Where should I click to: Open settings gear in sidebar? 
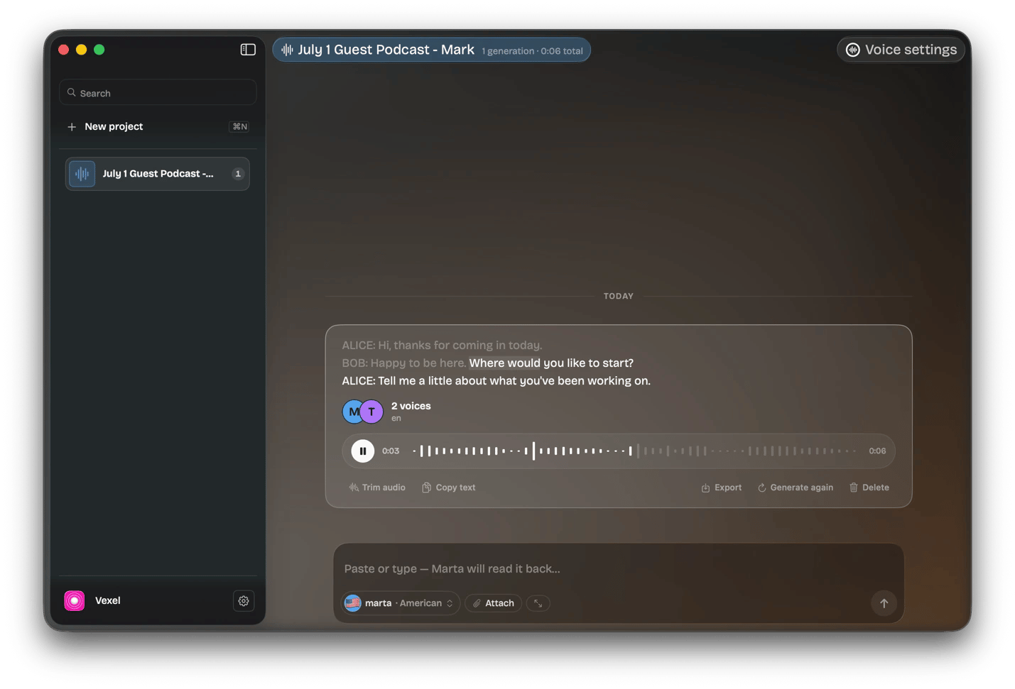pyautogui.click(x=244, y=601)
